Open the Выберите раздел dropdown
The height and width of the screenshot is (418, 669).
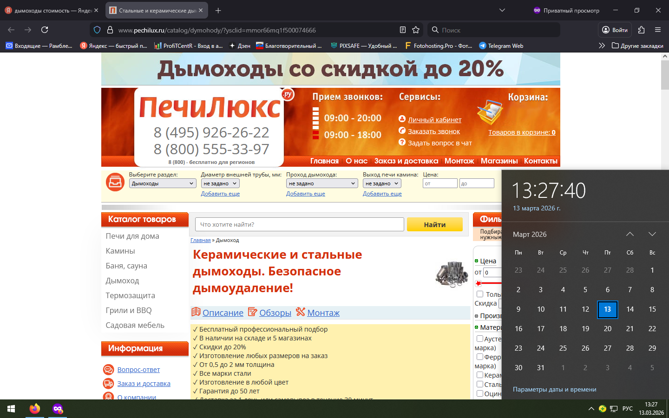pos(162,183)
